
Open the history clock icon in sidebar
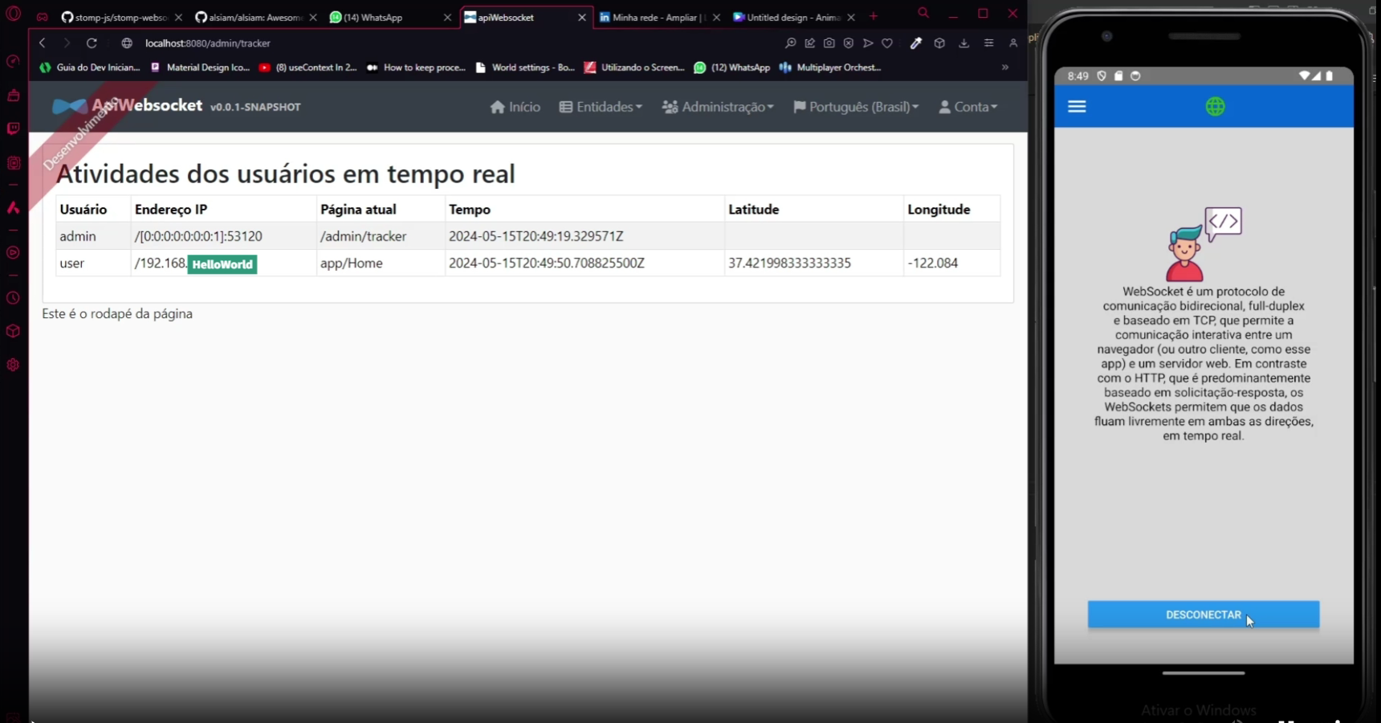[x=14, y=298]
